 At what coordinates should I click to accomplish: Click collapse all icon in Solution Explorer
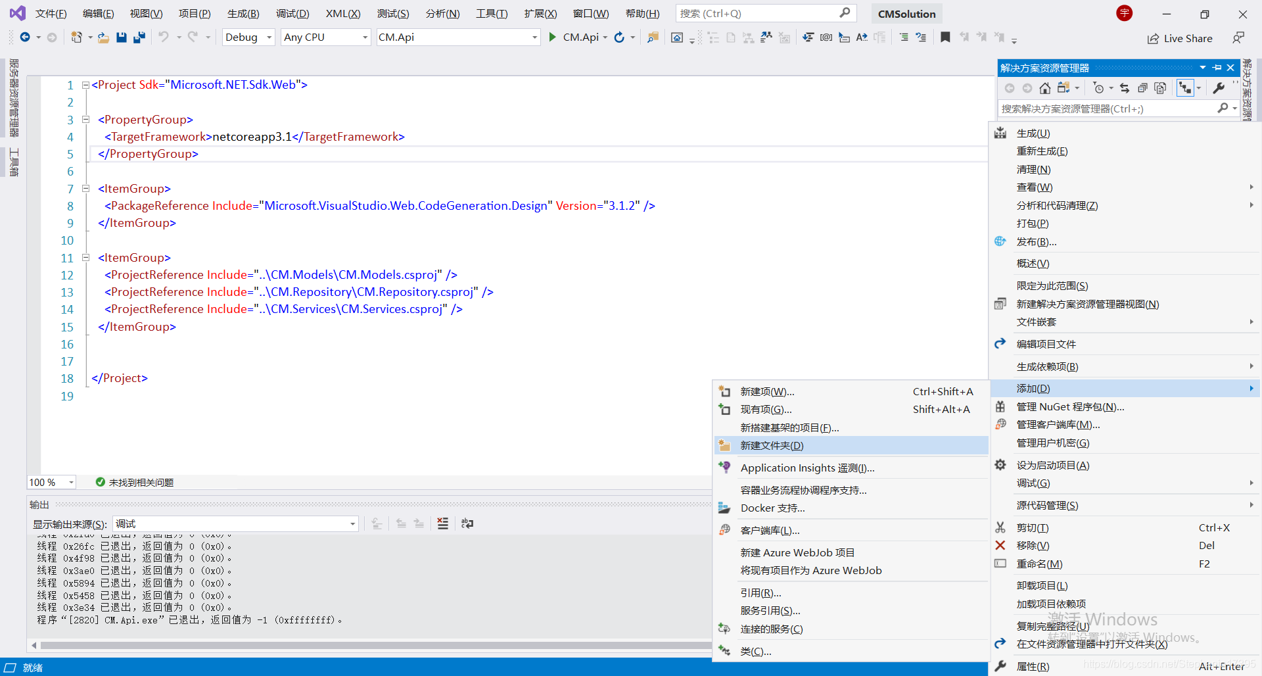click(1142, 87)
